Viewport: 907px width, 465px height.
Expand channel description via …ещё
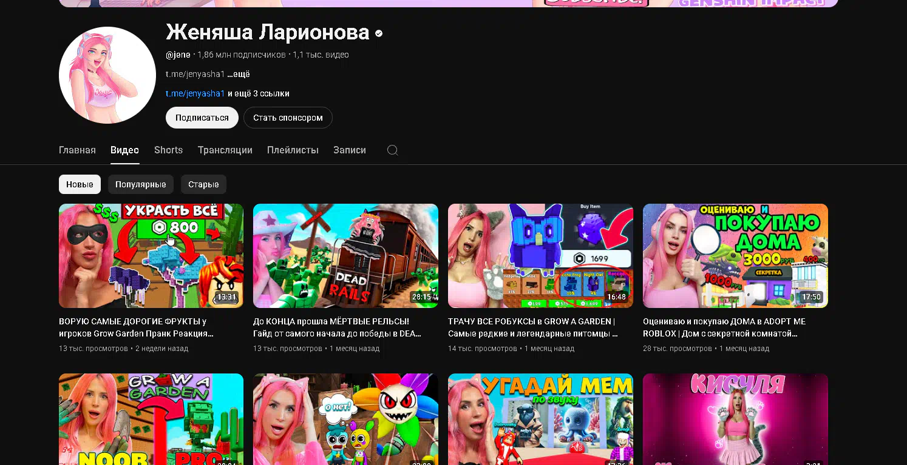(239, 74)
